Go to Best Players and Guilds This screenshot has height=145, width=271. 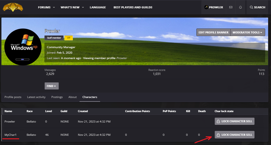(133, 7)
